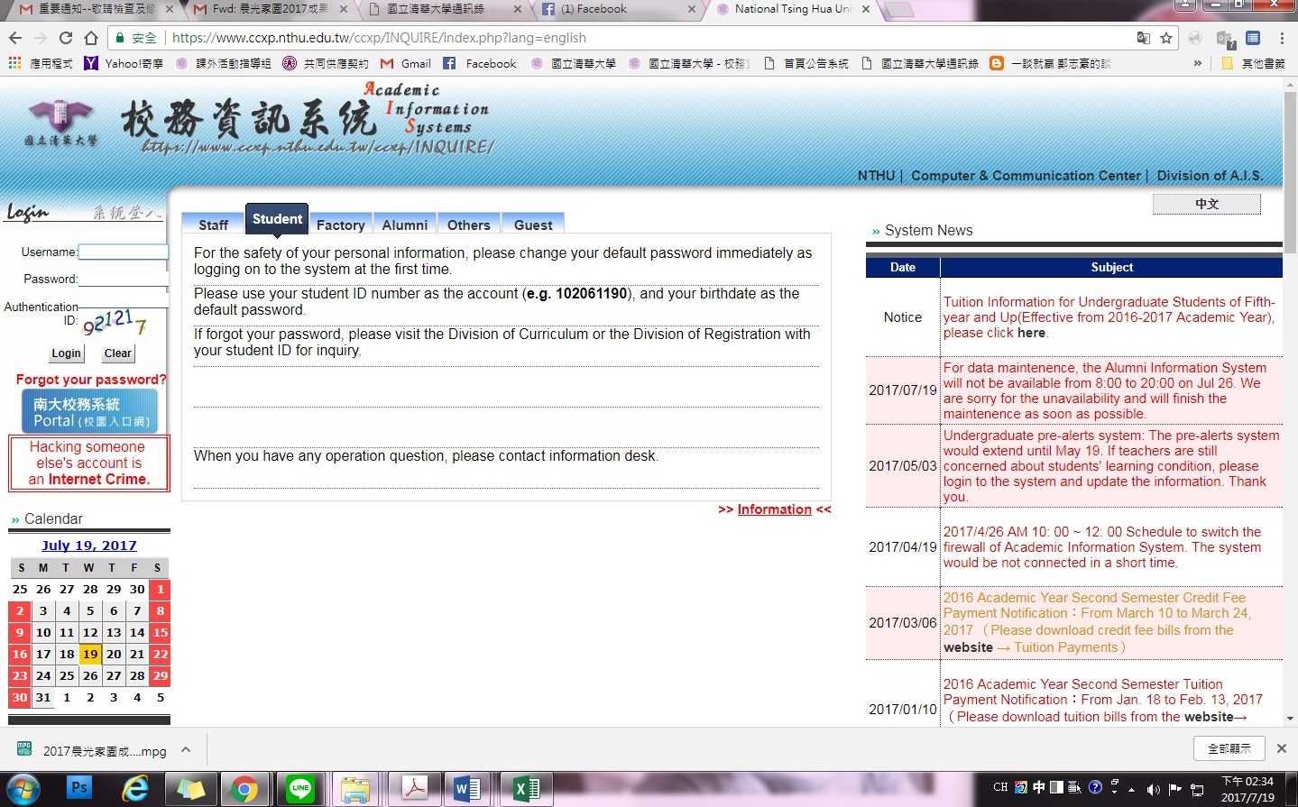Screen dimensions: 1298x807
Task: Click the volume speaker tray icon
Action: pos(1153,789)
